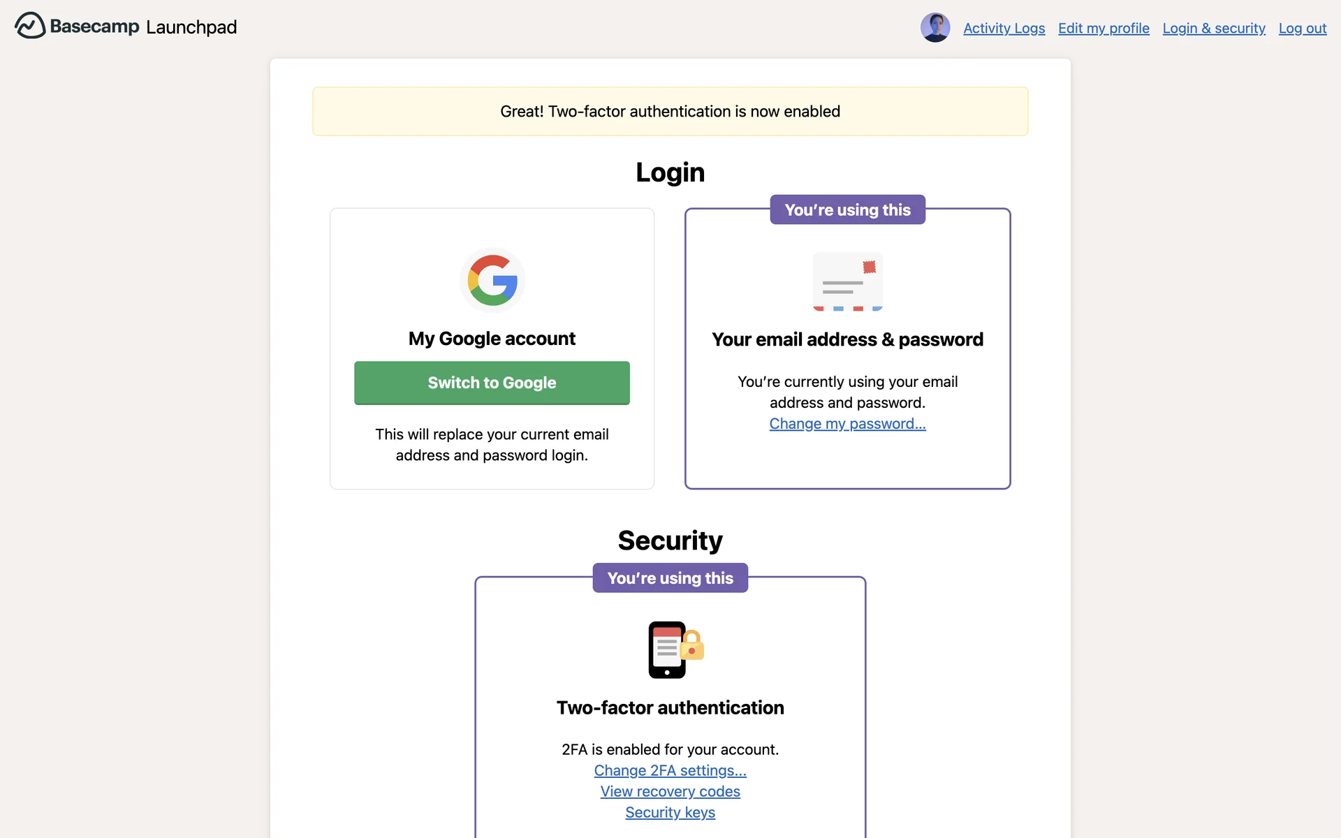Click the Security section's "You're using this" badge
This screenshot has width=1341, height=838.
[670, 578]
